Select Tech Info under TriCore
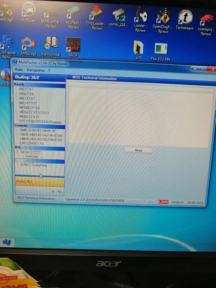This screenshot has width=216, height=288. [x=32, y=156]
